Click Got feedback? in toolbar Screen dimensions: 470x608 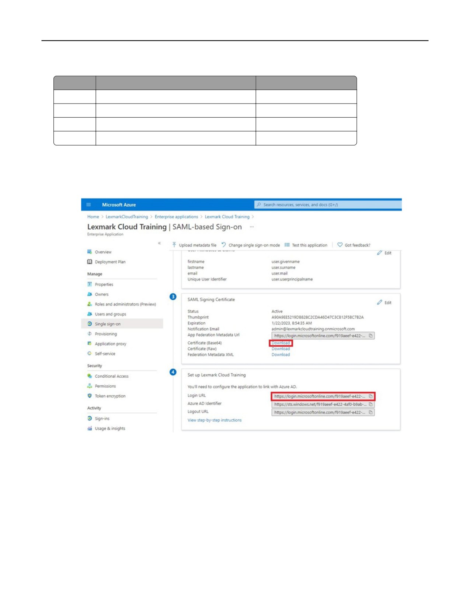pyautogui.click(x=354, y=245)
